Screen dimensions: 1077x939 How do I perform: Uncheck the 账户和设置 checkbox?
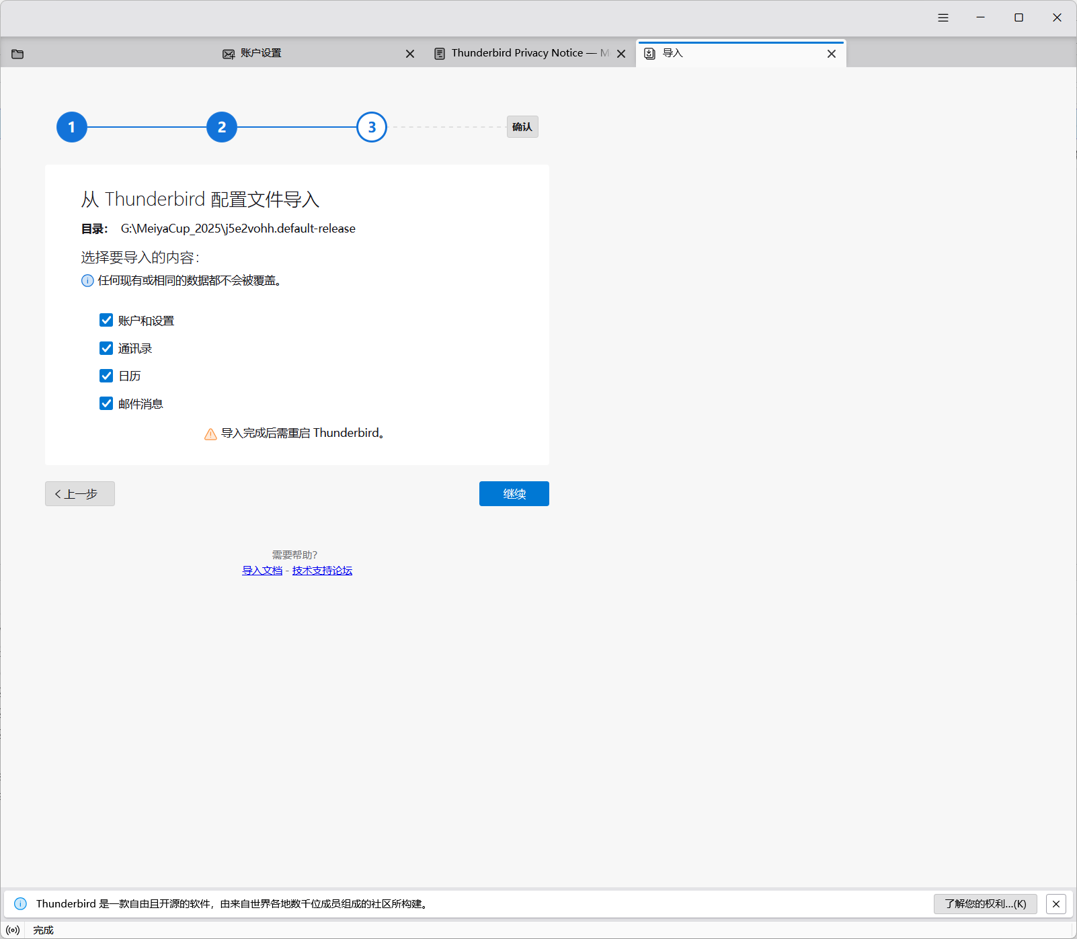[106, 321]
